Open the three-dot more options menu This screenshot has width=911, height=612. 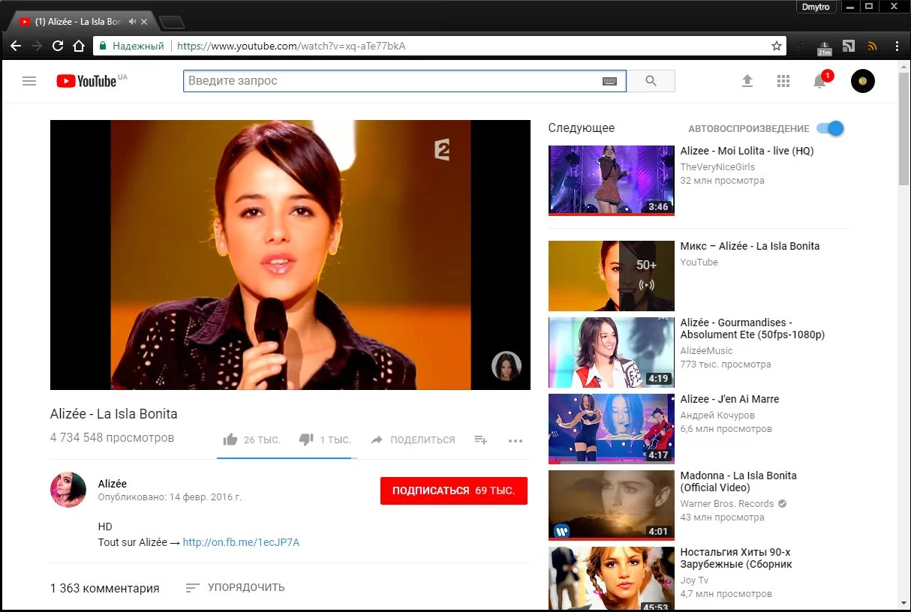click(516, 441)
